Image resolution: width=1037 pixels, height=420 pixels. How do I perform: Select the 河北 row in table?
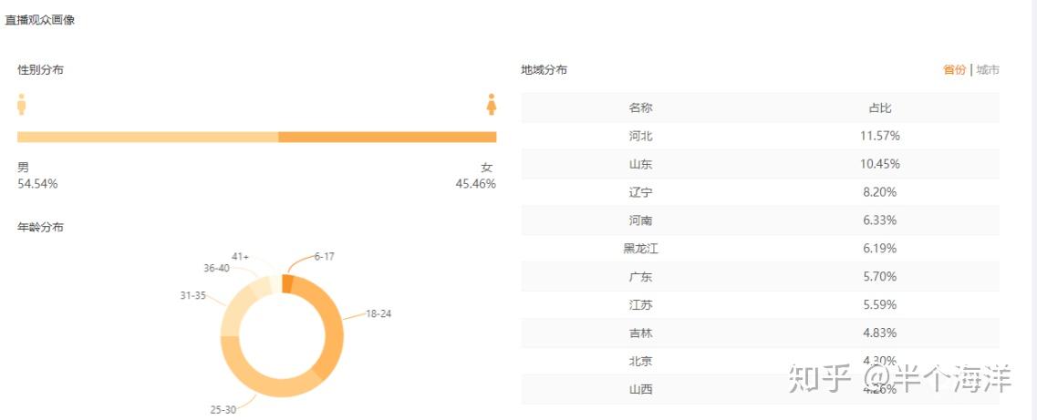pos(760,136)
